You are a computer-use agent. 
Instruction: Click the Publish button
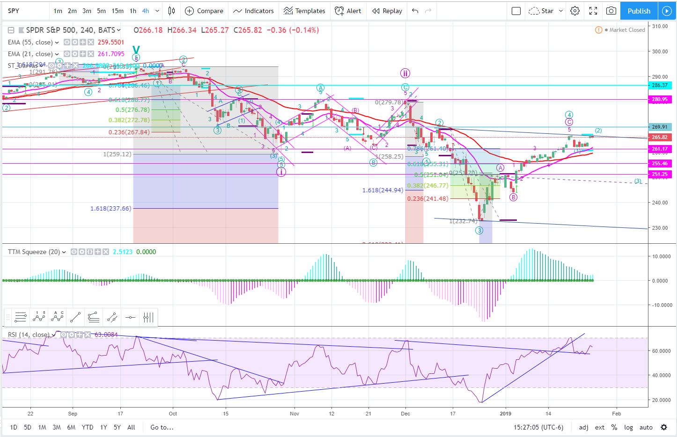tap(639, 11)
